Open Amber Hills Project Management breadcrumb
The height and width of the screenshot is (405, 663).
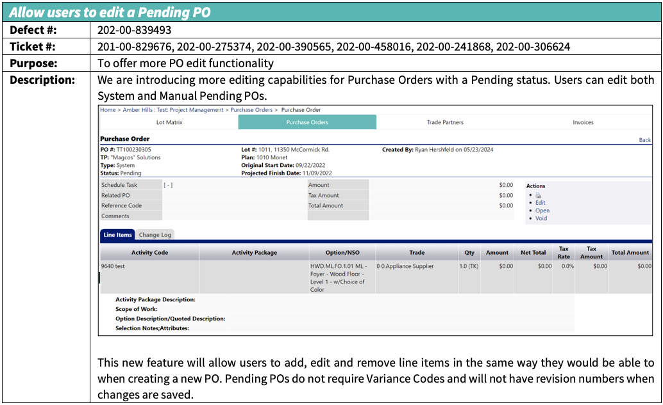pos(173,110)
